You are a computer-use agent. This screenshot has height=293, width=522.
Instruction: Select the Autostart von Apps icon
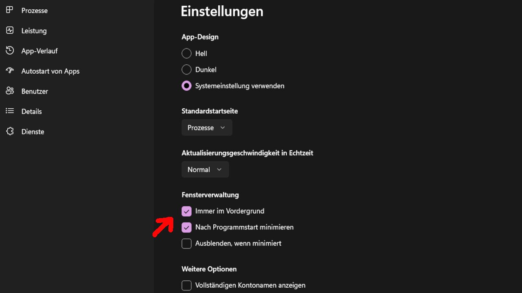pyautogui.click(x=10, y=71)
